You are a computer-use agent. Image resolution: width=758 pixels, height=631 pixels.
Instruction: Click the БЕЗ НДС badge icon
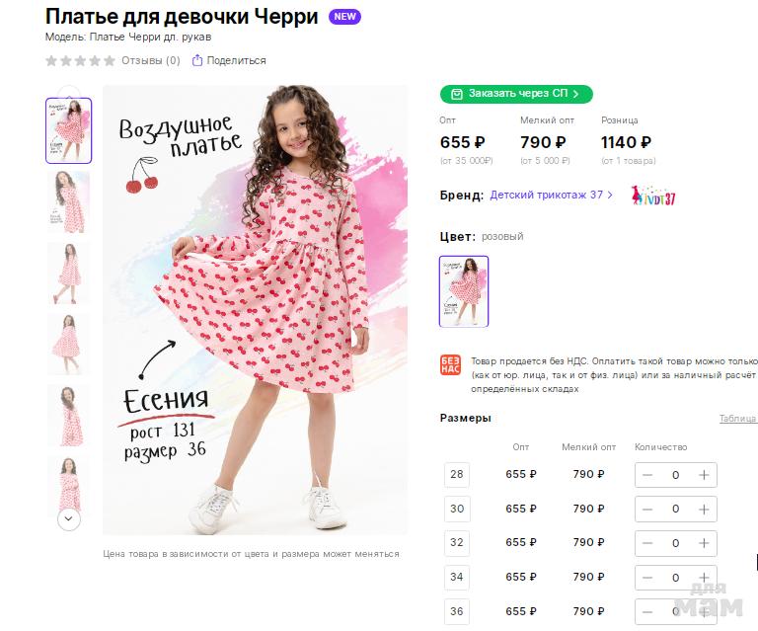point(449,365)
